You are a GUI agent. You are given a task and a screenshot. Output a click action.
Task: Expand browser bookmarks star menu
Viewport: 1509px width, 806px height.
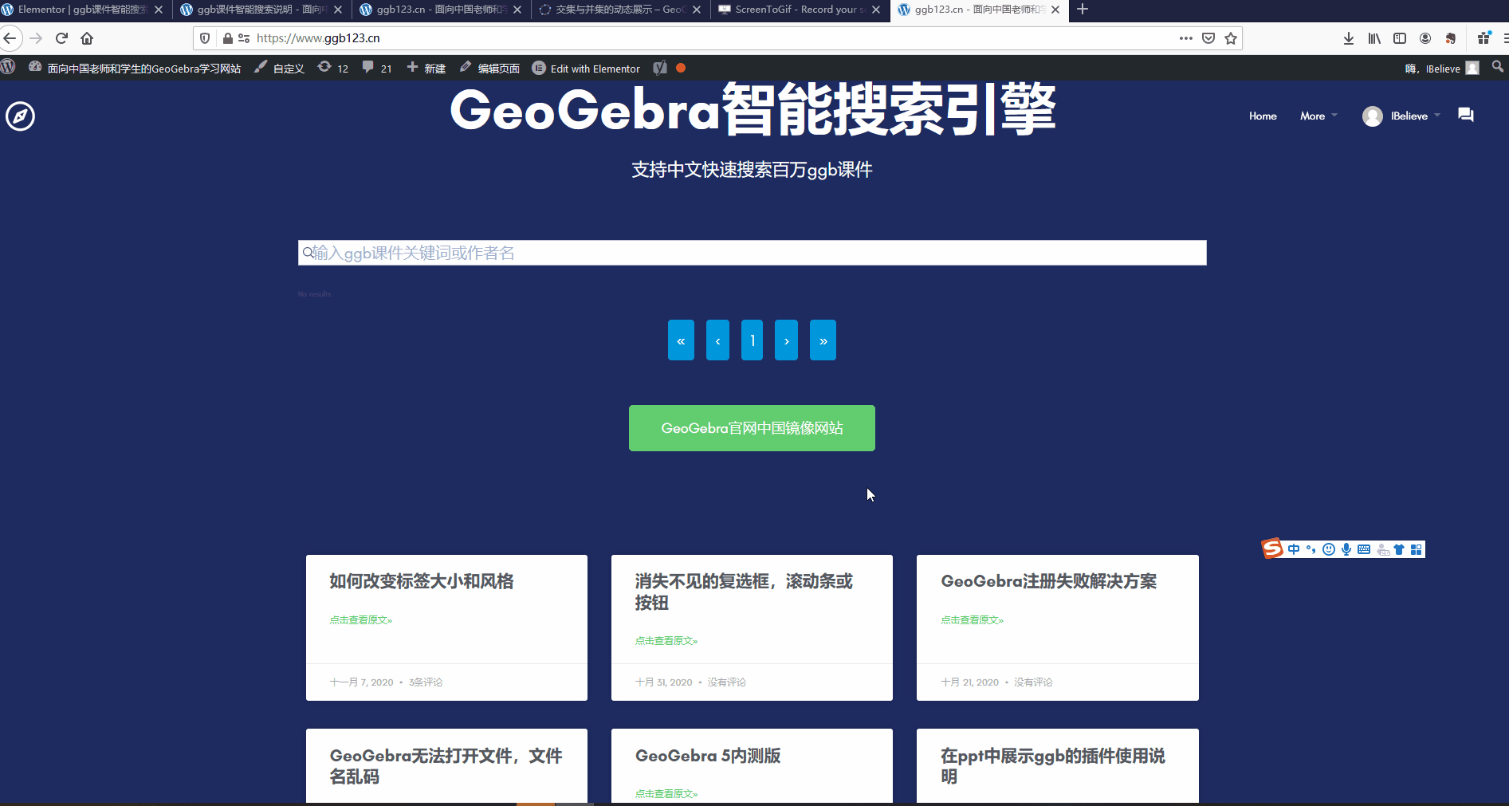tap(1230, 37)
